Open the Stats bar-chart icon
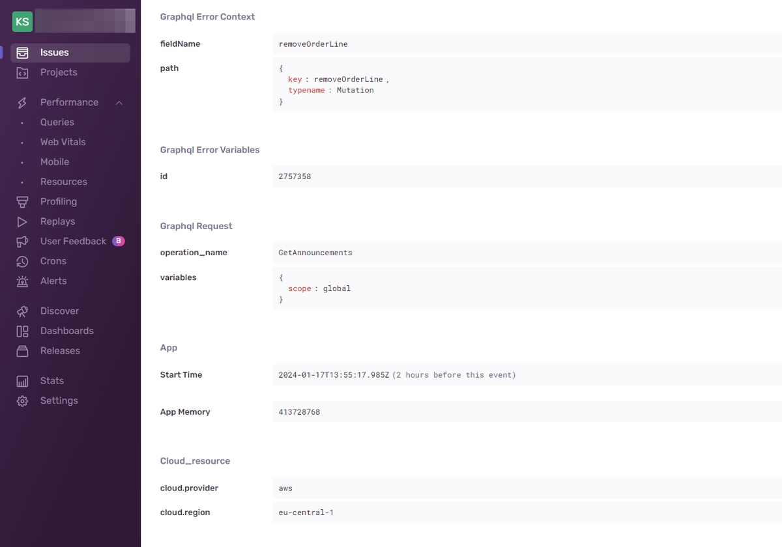The height and width of the screenshot is (547, 782). 23,380
